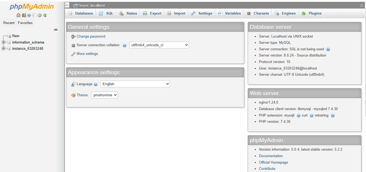Click the chain link icon in the navigation panel
Screen dimensions: 366x172
56,29
